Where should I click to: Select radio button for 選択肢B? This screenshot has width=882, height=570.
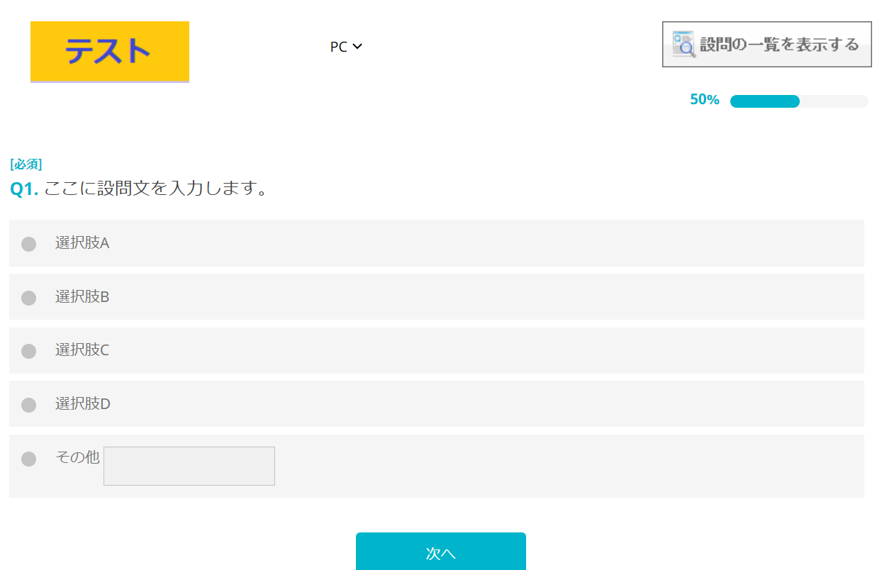(28, 298)
